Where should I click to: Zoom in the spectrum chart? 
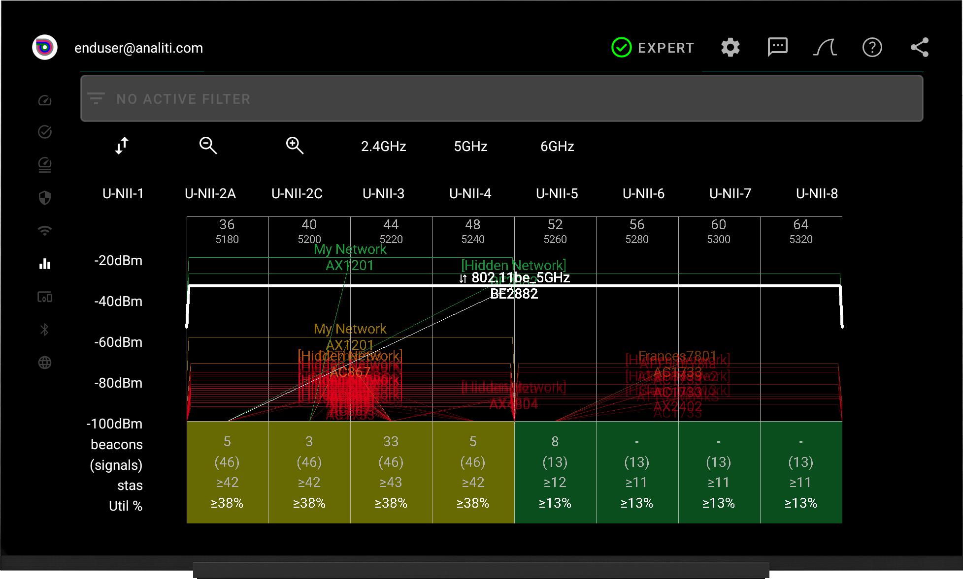295,146
